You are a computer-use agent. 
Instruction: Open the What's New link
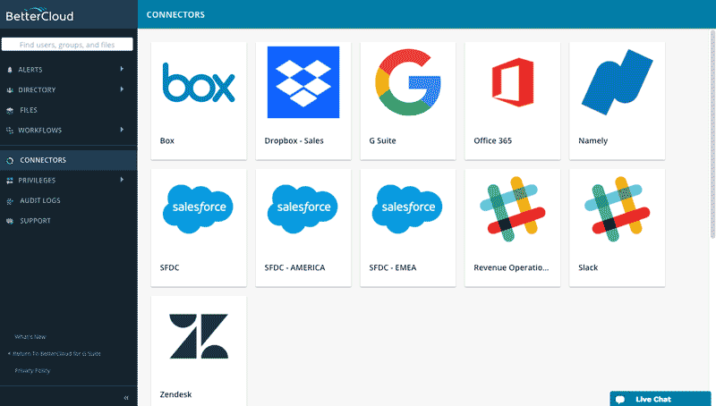coord(30,336)
